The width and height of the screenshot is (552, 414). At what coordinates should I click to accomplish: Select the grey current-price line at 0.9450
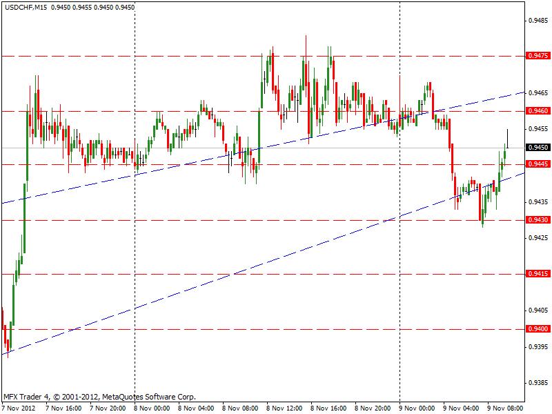click(x=264, y=148)
